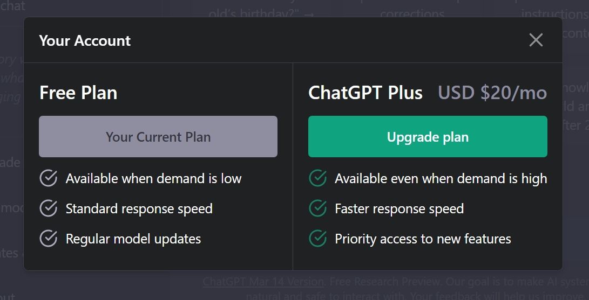Image resolution: width=589 pixels, height=300 pixels.
Task: Click the green Upgrade plan button
Action: point(428,137)
